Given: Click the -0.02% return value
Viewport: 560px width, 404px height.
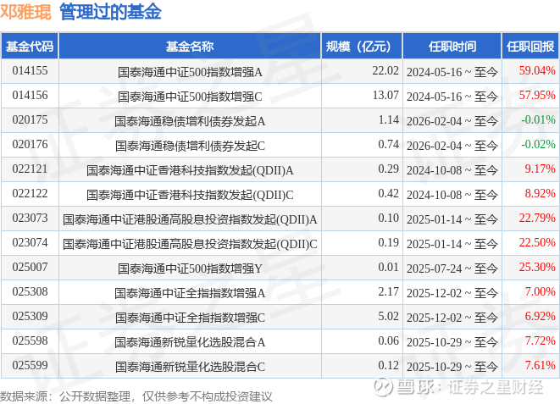Looking at the screenshot, I should pyautogui.click(x=538, y=145).
